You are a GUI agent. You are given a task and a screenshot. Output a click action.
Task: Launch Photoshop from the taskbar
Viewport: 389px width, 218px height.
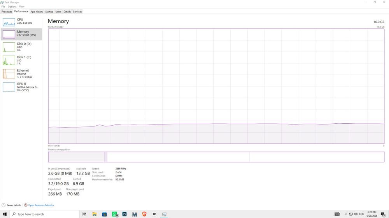click(x=124, y=214)
